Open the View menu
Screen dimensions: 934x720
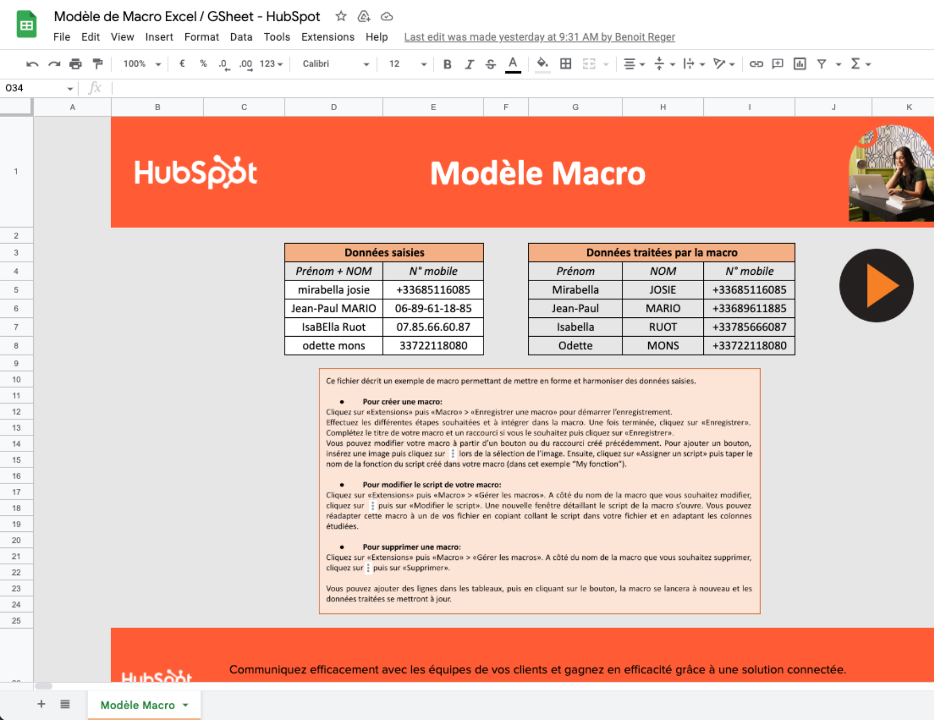click(122, 37)
